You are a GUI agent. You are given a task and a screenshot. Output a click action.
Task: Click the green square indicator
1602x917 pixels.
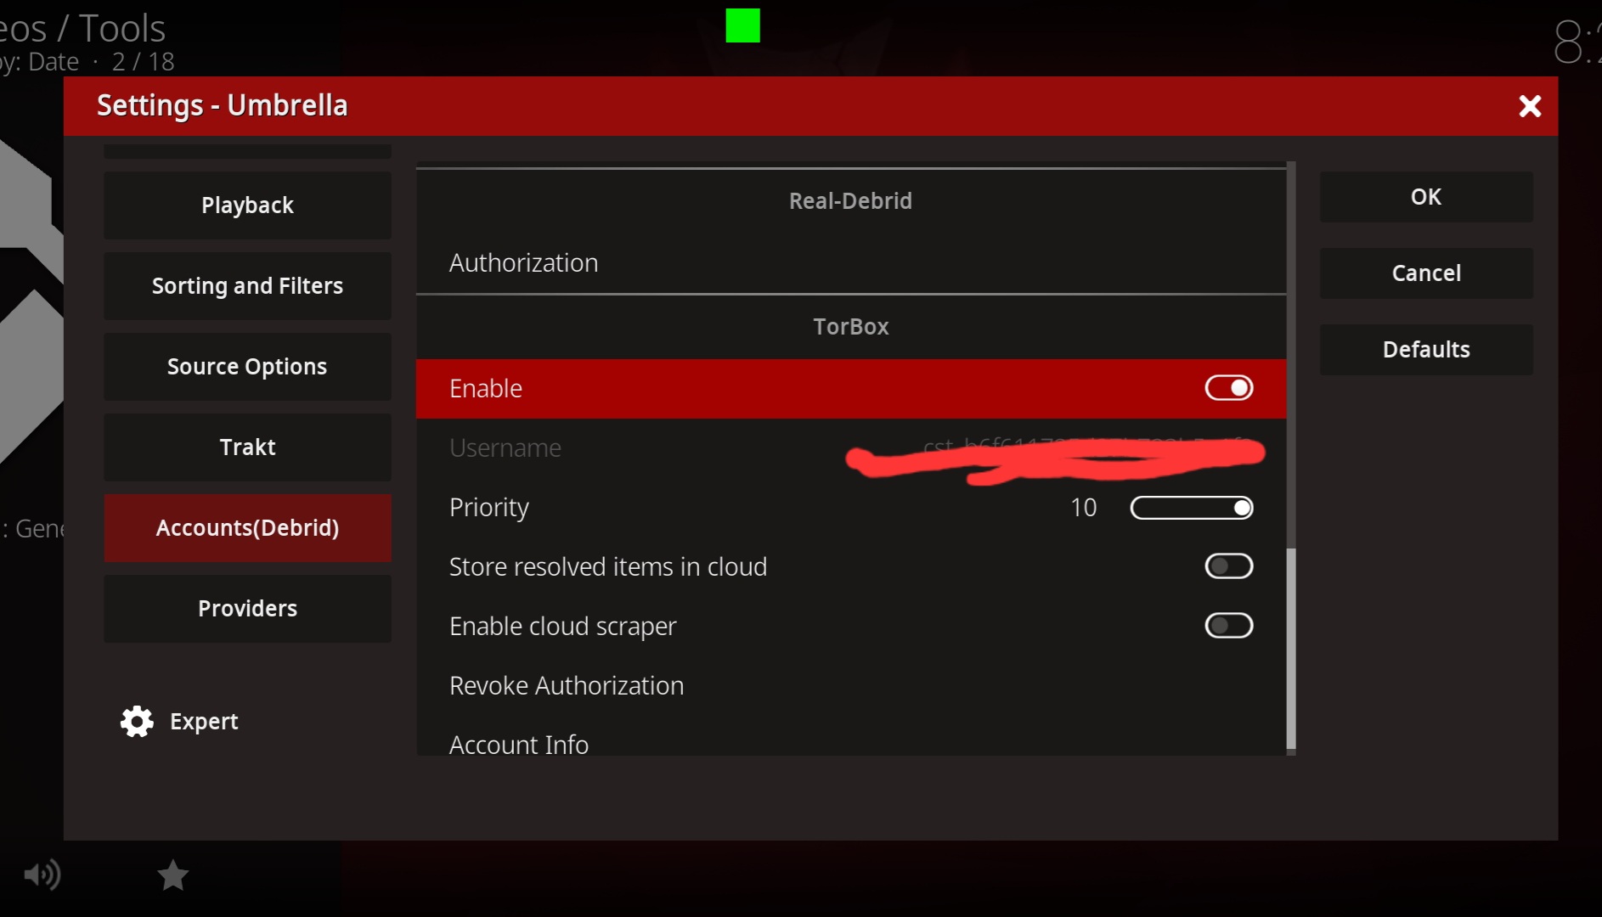point(742,25)
